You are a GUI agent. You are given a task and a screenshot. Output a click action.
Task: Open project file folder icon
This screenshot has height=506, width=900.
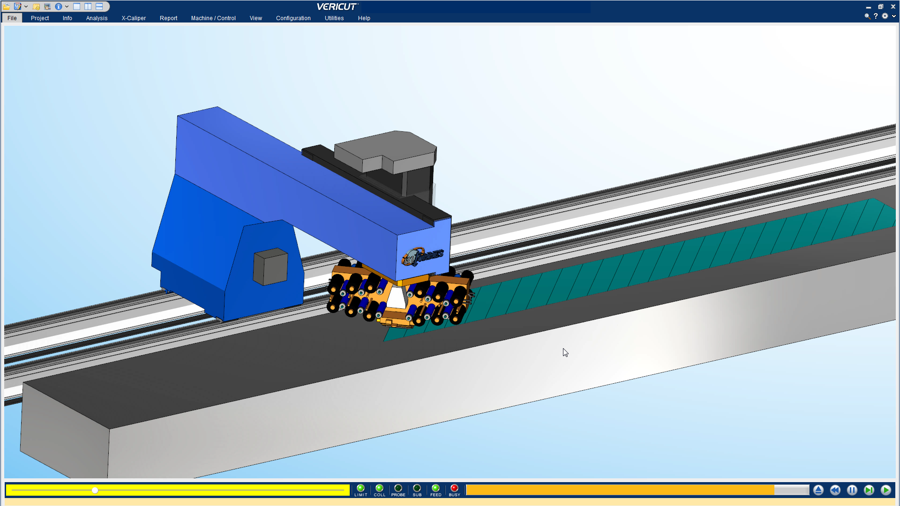[x=7, y=7]
